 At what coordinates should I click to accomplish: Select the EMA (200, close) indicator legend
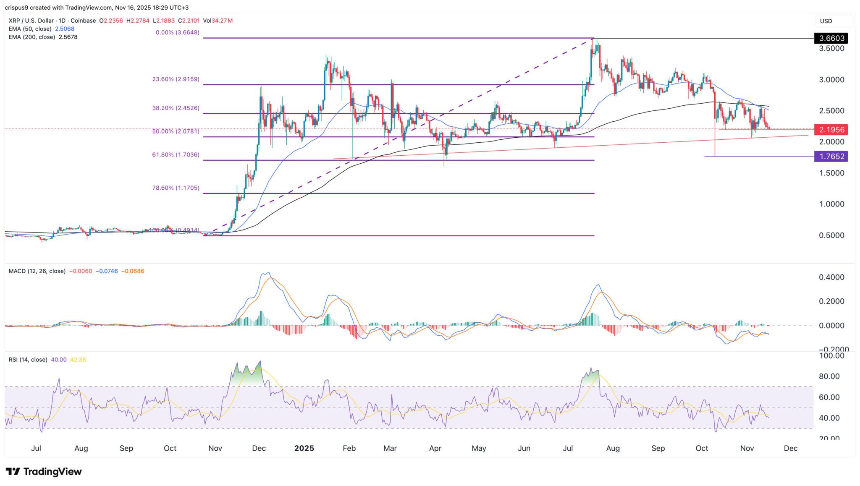[31, 37]
